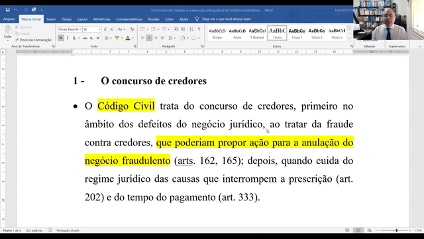This screenshot has width=424, height=239.
Task: Apply the Título 2 style
Action: point(317,33)
